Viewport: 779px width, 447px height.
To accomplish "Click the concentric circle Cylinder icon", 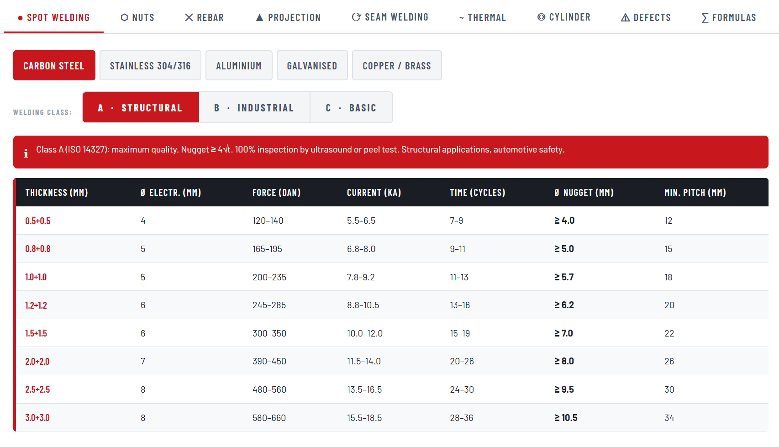I will (541, 17).
